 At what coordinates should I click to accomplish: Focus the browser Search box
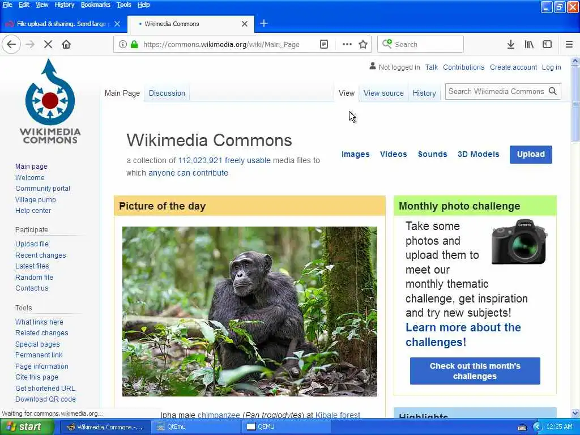421,44
